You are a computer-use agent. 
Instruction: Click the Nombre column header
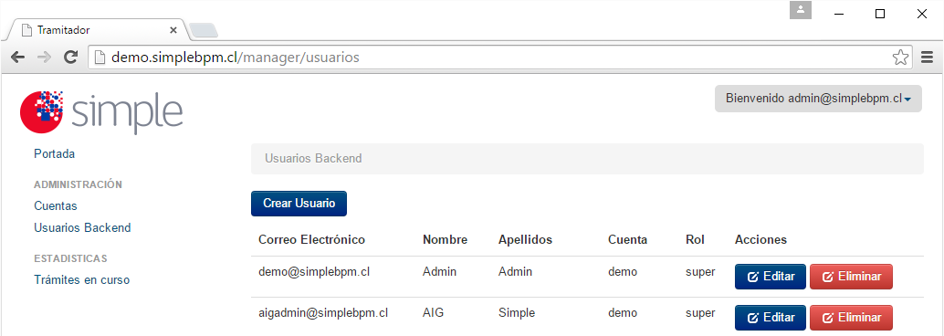(445, 239)
